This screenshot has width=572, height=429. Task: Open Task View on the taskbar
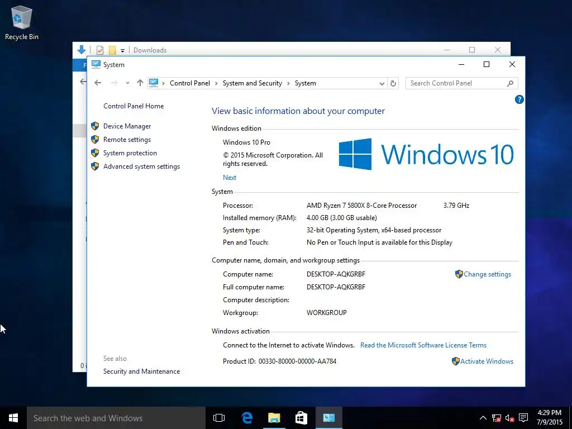coord(219,418)
